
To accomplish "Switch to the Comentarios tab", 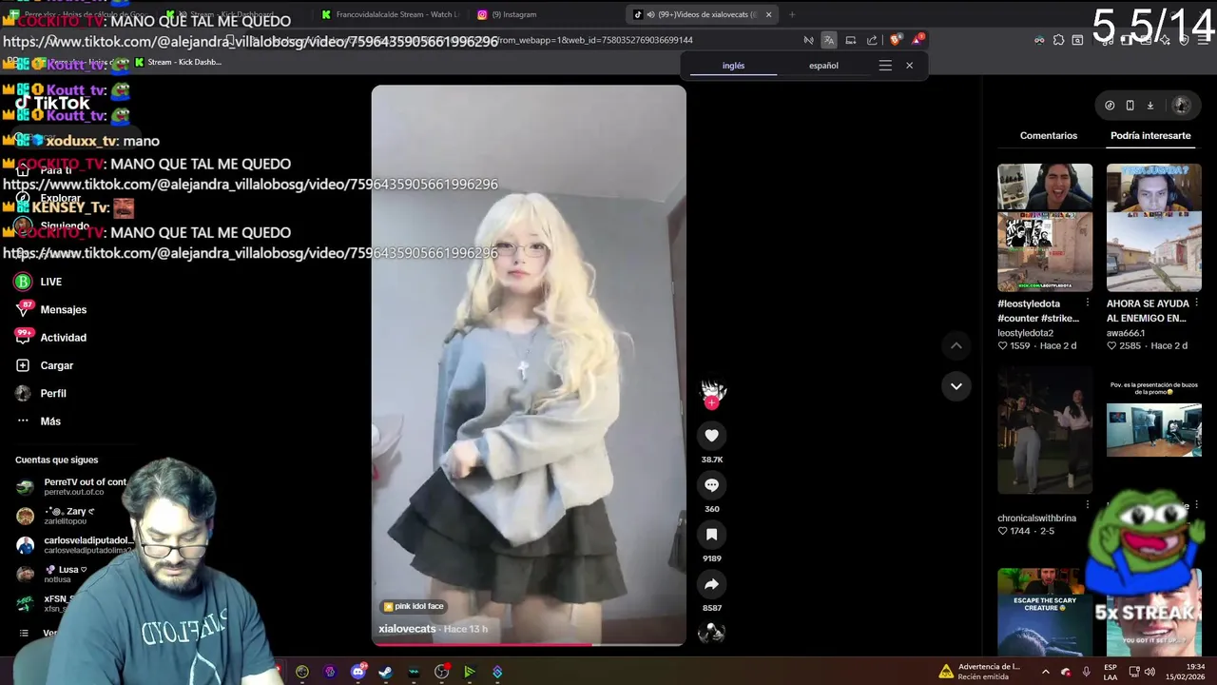I will pyautogui.click(x=1048, y=136).
